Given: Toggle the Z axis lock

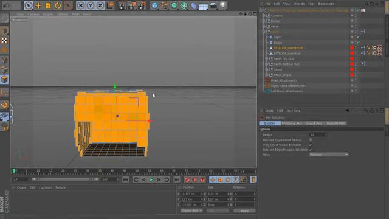Looking at the screenshot, I should pos(100,5).
